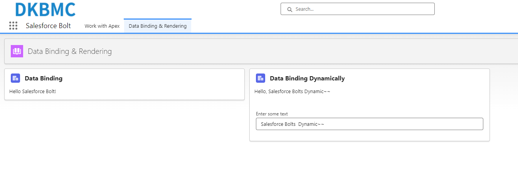Click the Enter some text label
The width and height of the screenshot is (518, 172).
pyautogui.click(x=272, y=114)
